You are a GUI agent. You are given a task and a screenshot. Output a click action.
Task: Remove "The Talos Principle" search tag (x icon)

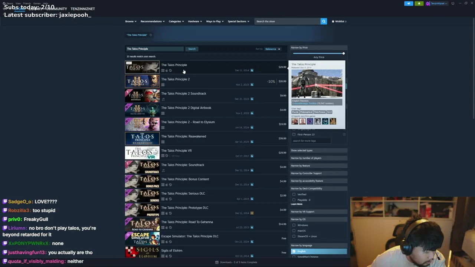pyautogui.click(x=150, y=35)
